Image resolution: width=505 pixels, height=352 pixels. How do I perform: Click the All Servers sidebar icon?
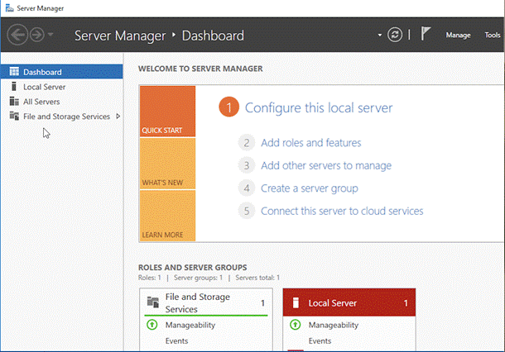14,102
